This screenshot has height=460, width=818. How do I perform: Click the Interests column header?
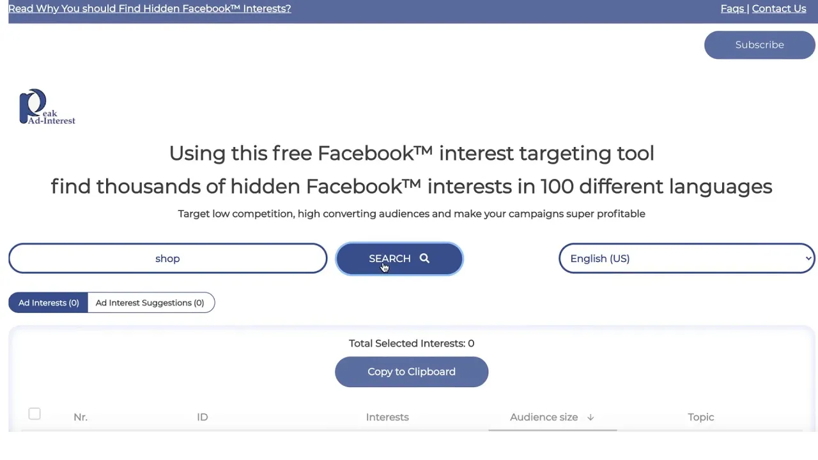[387, 417]
